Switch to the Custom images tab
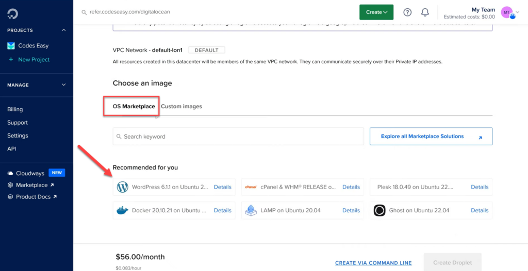Screen dimensions: 528x271 181,106
